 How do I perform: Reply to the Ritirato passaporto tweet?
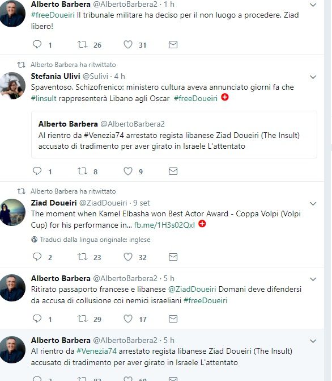tap(37, 319)
